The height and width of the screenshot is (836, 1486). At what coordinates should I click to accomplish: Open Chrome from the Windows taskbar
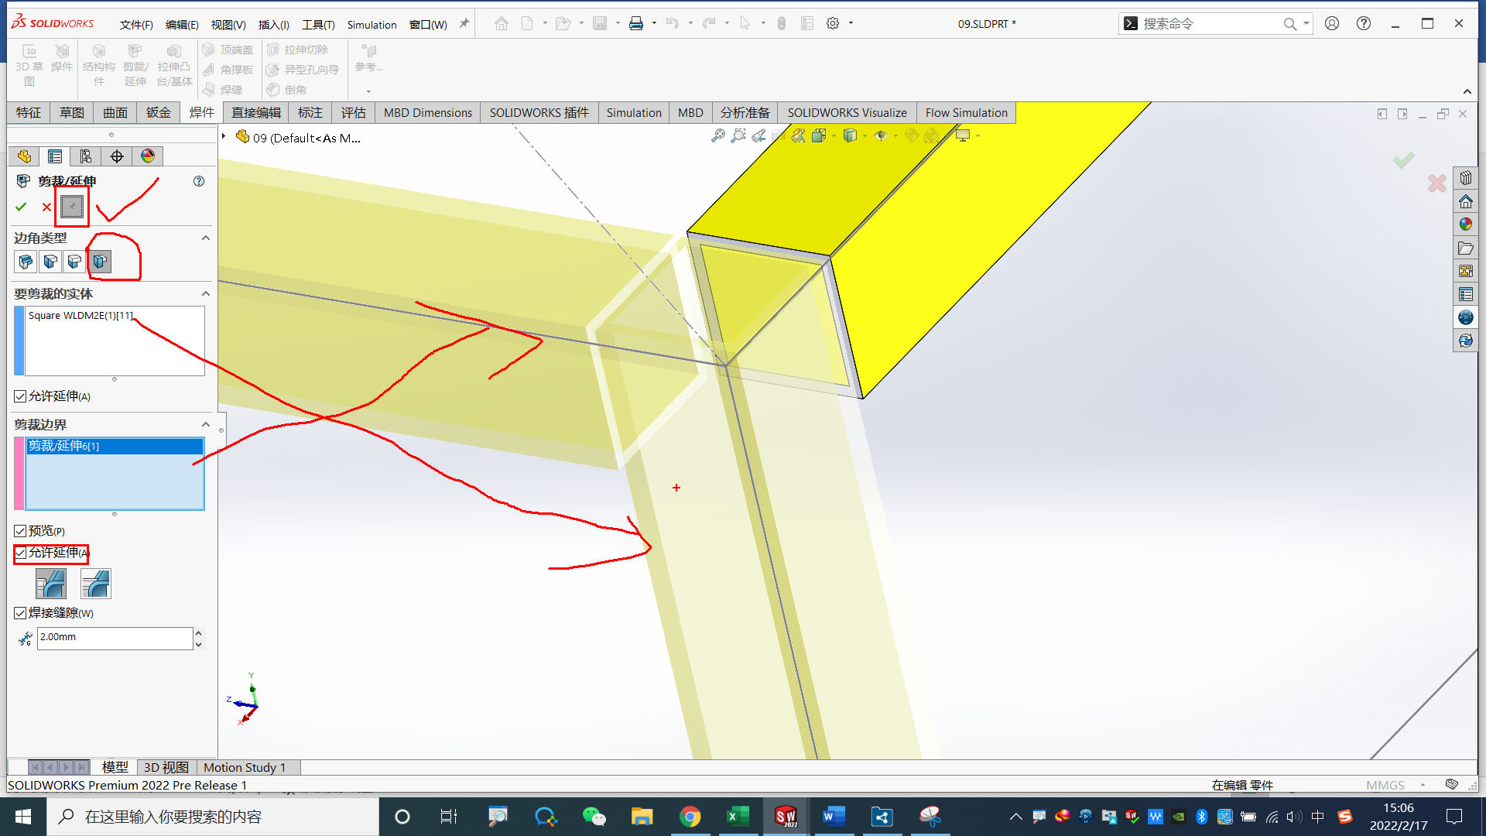(x=689, y=817)
